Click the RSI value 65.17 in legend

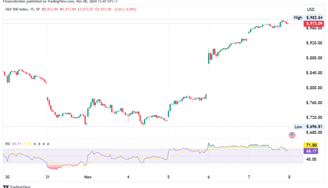[16, 144]
